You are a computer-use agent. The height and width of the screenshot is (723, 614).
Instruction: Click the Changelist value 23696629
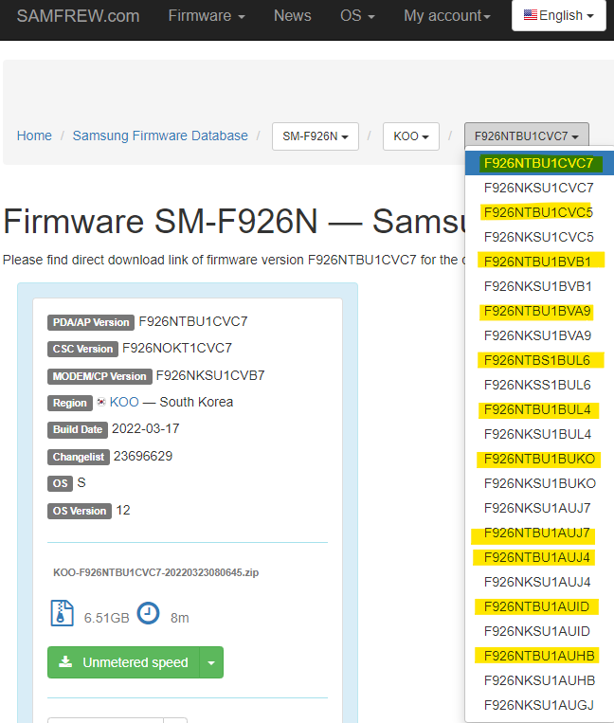143,457
